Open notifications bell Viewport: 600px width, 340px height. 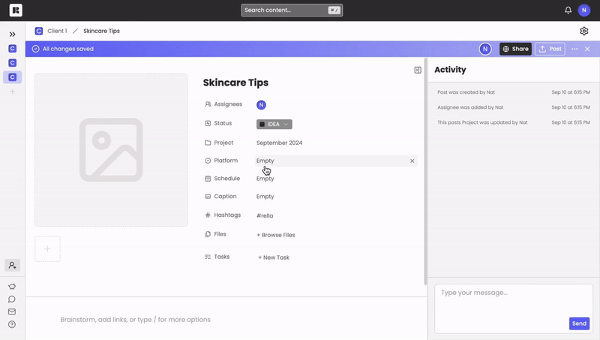(x=568, y=11)
